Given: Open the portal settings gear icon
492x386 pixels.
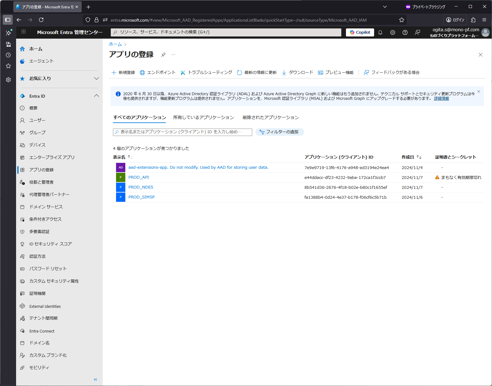Looking at the screenshot, I should 393,32.
